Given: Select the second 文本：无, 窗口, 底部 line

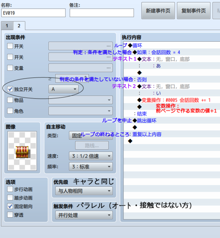Looking at the screenshot, I should [172, 87].
